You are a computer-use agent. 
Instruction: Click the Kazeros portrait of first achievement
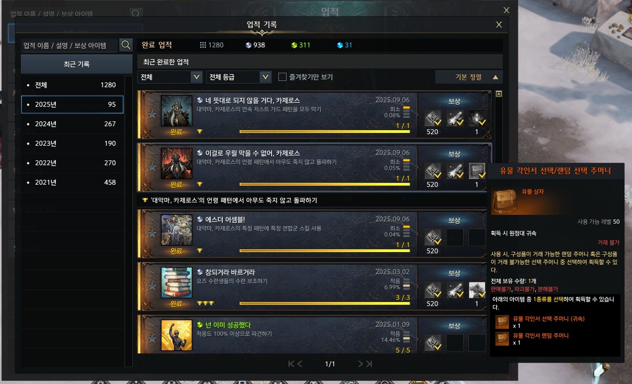[177, 111]
